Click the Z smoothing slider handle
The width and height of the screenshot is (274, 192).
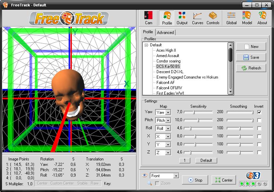240,152
